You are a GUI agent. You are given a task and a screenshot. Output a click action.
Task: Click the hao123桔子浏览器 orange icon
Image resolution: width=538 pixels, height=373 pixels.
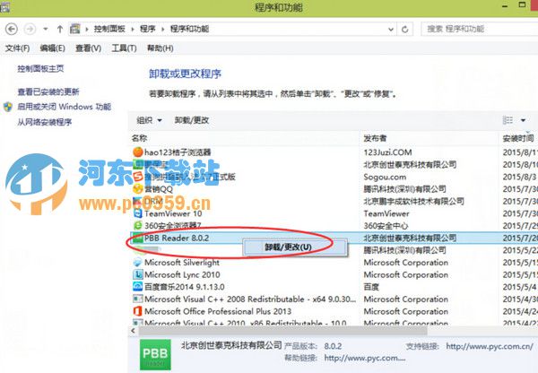click(x=137, y=152)
